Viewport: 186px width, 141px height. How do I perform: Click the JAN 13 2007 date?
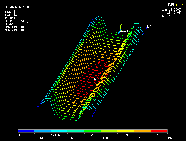click(171, 10)
